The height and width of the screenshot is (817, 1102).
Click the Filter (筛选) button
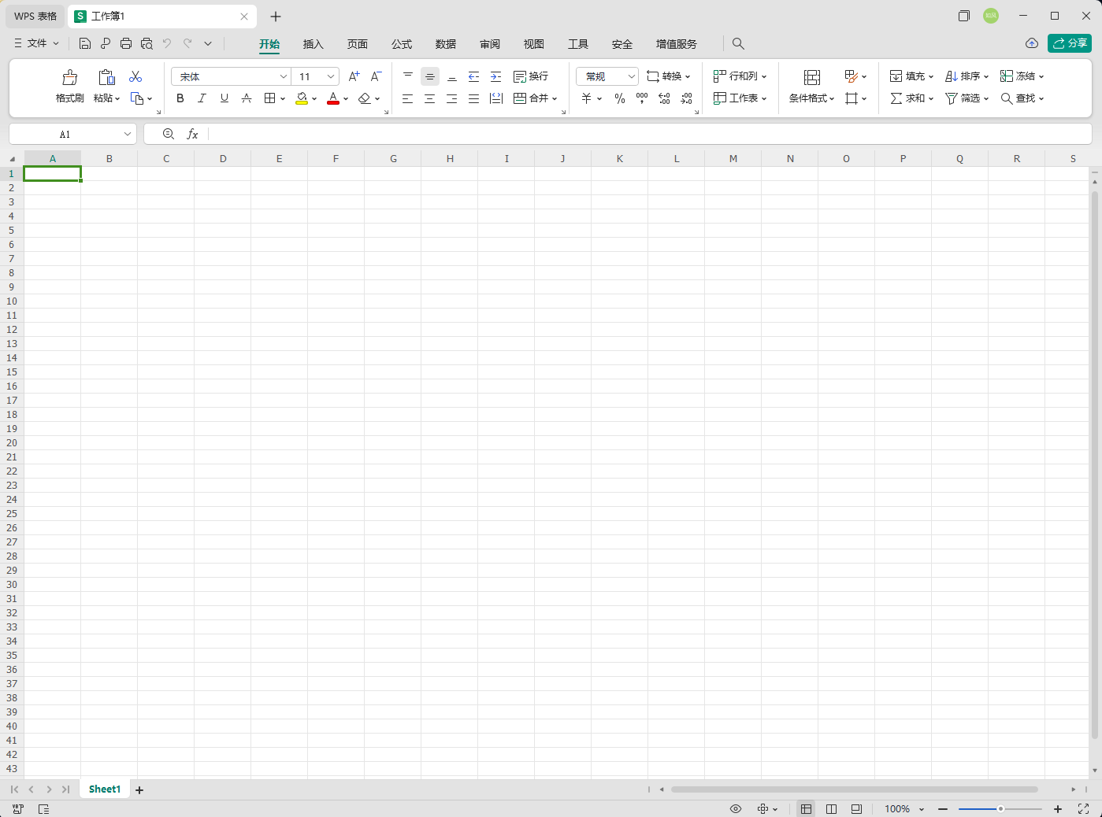coord(967,98)
